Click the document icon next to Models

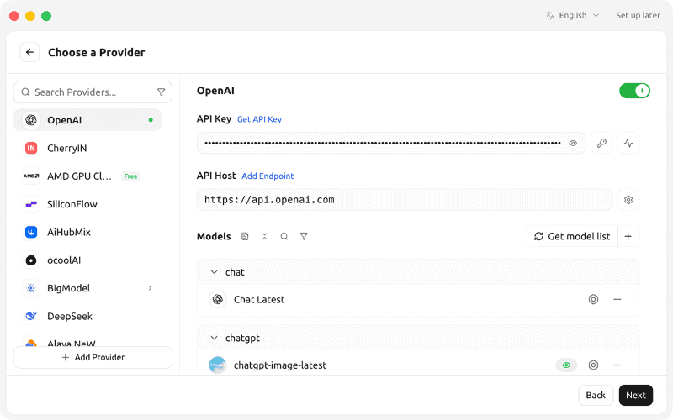[245, 236]
